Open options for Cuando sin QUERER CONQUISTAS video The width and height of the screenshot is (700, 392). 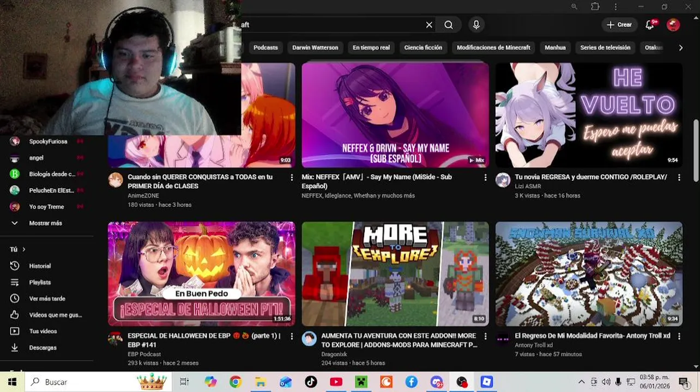292,177
